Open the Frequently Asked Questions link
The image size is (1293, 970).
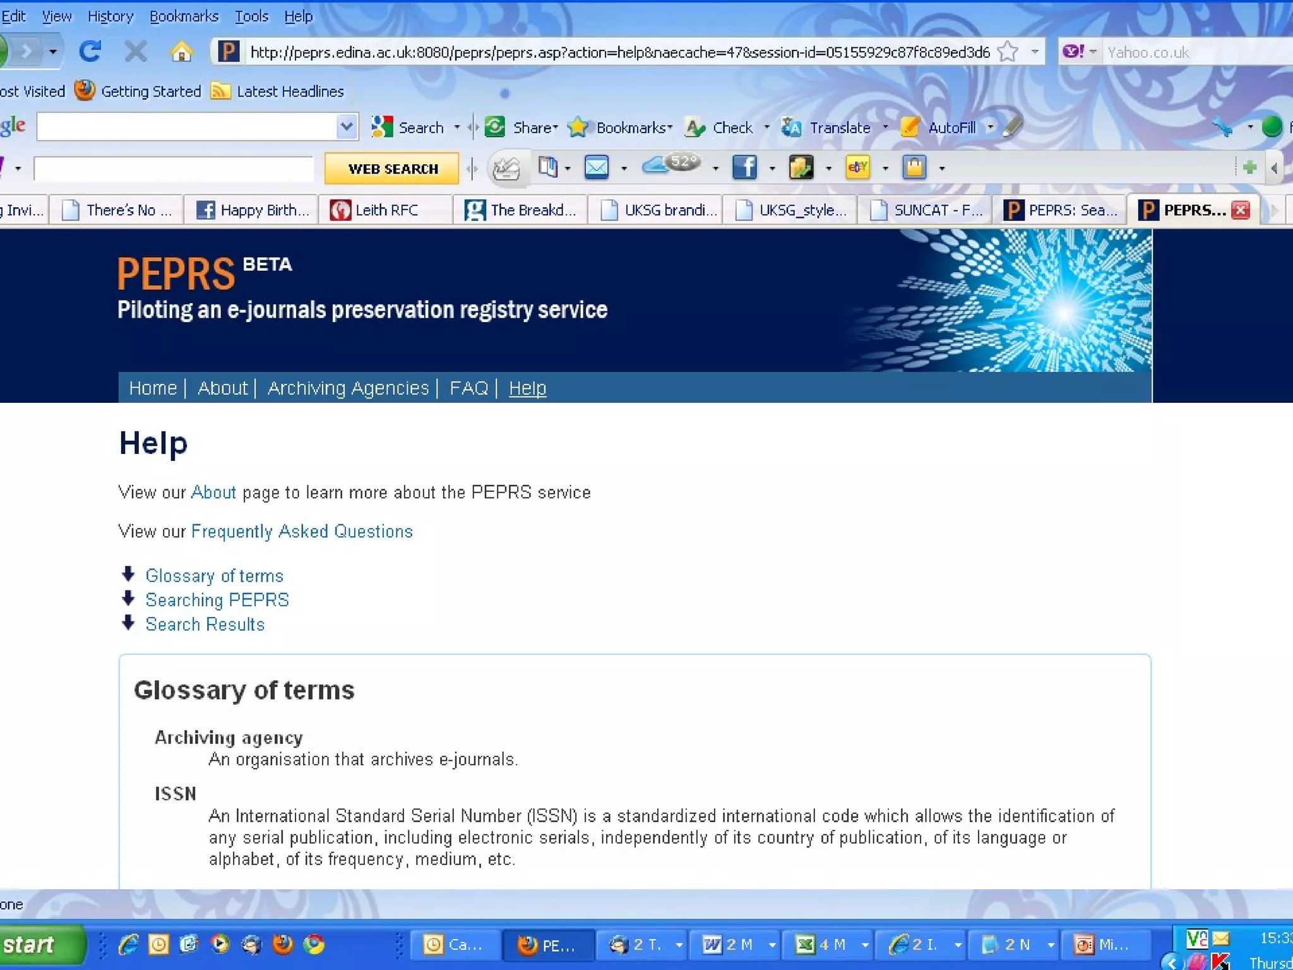[302, 531]
